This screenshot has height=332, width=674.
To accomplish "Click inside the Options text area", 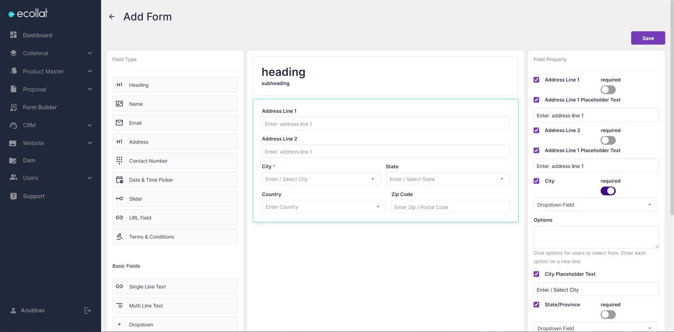I will point(596,236).
